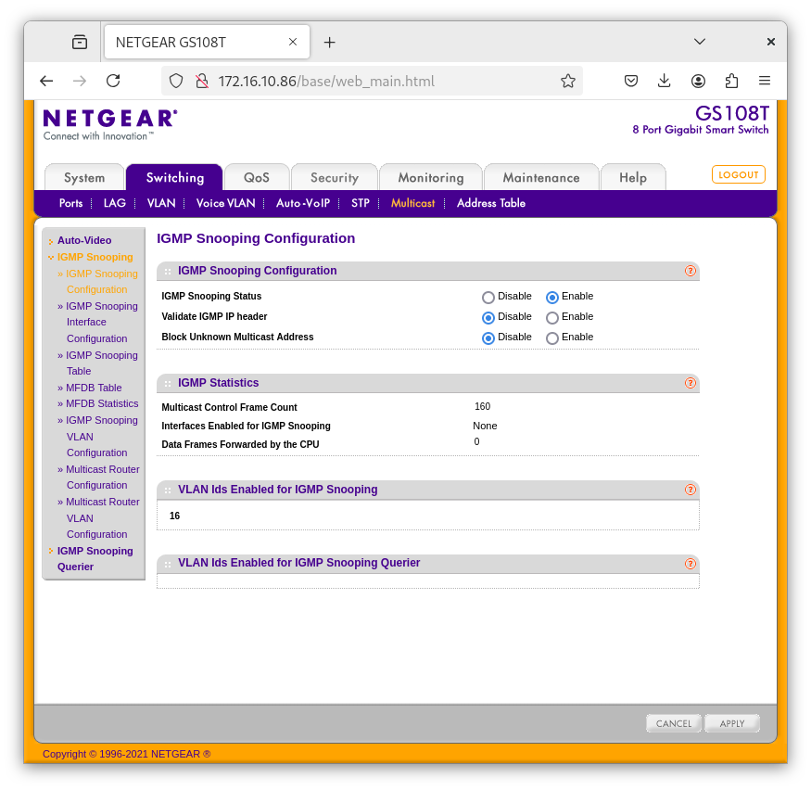
Task: Open MFDB Table in sidebar
Action: 94,388
